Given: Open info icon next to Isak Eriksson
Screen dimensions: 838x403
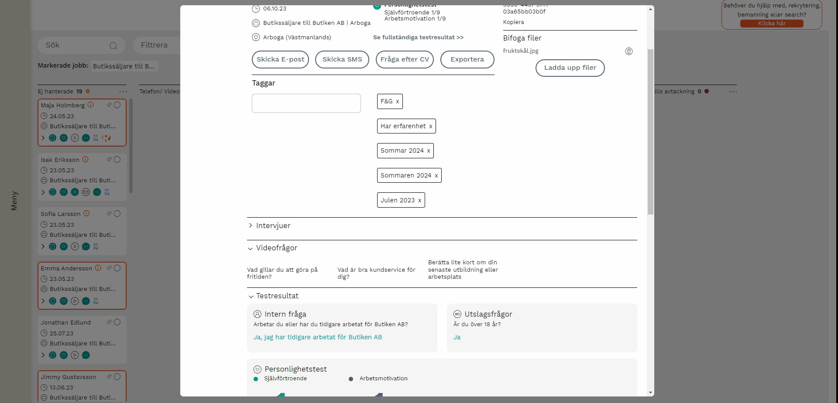Looking at the screenshot, I should click(86, 160).
